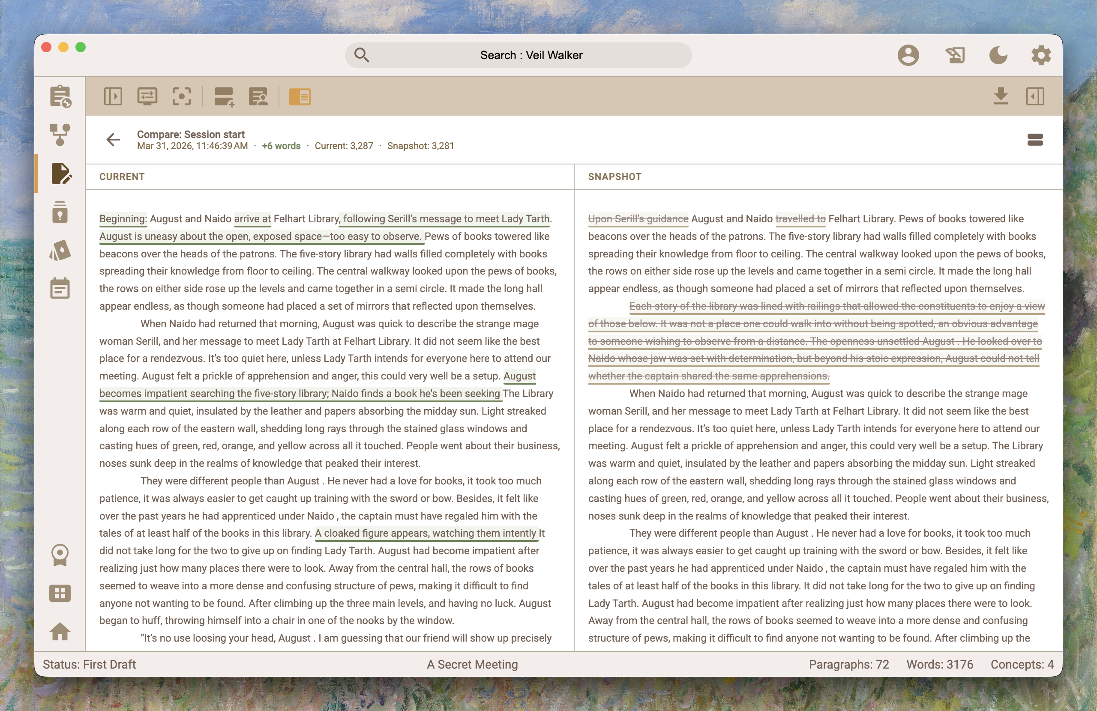Screen dimensions: 1097x711
Task: Open the vault panel in the left sidebar
Action: (60, 212)
